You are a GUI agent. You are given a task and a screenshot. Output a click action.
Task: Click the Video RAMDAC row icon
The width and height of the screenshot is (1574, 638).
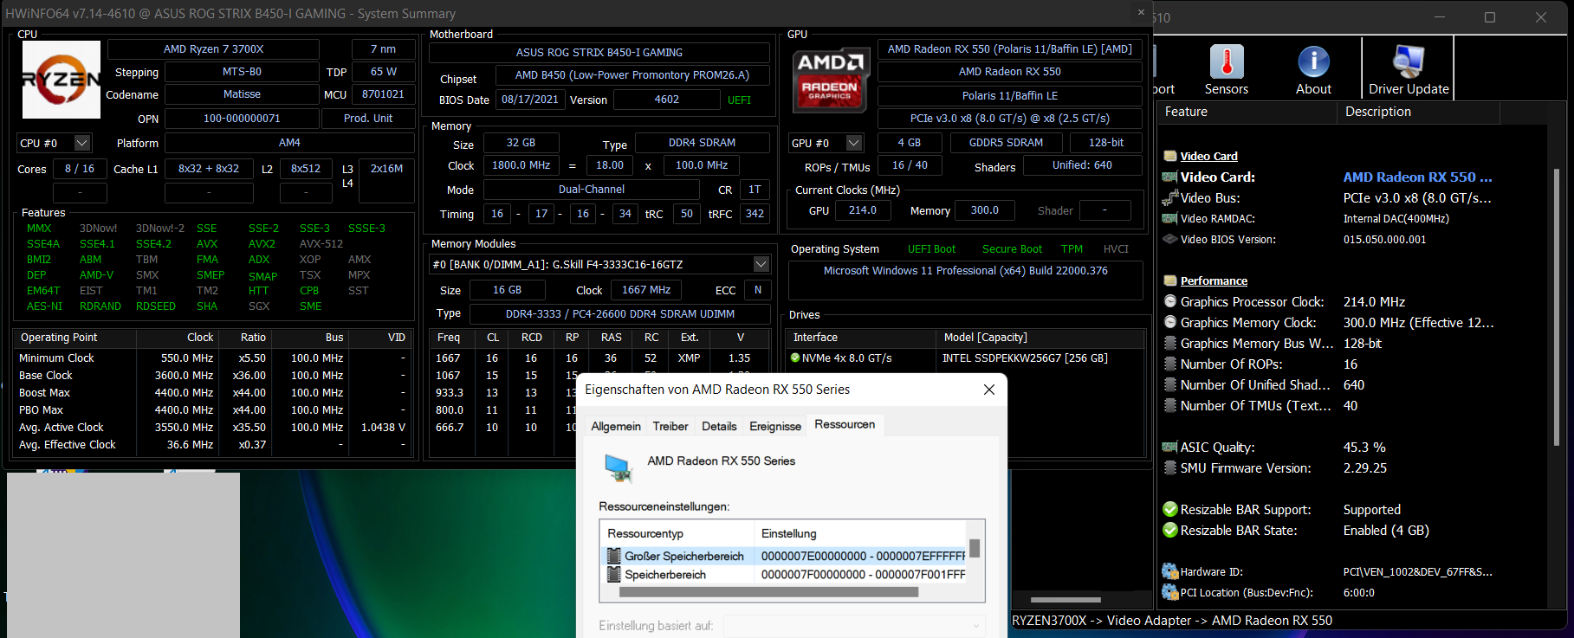point(1170,219)
